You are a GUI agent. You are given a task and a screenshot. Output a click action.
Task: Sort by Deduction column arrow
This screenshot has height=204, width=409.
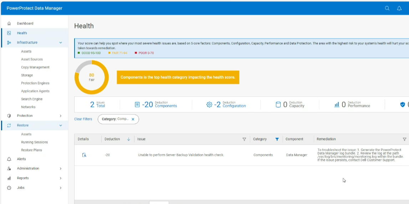click(128, 139)
